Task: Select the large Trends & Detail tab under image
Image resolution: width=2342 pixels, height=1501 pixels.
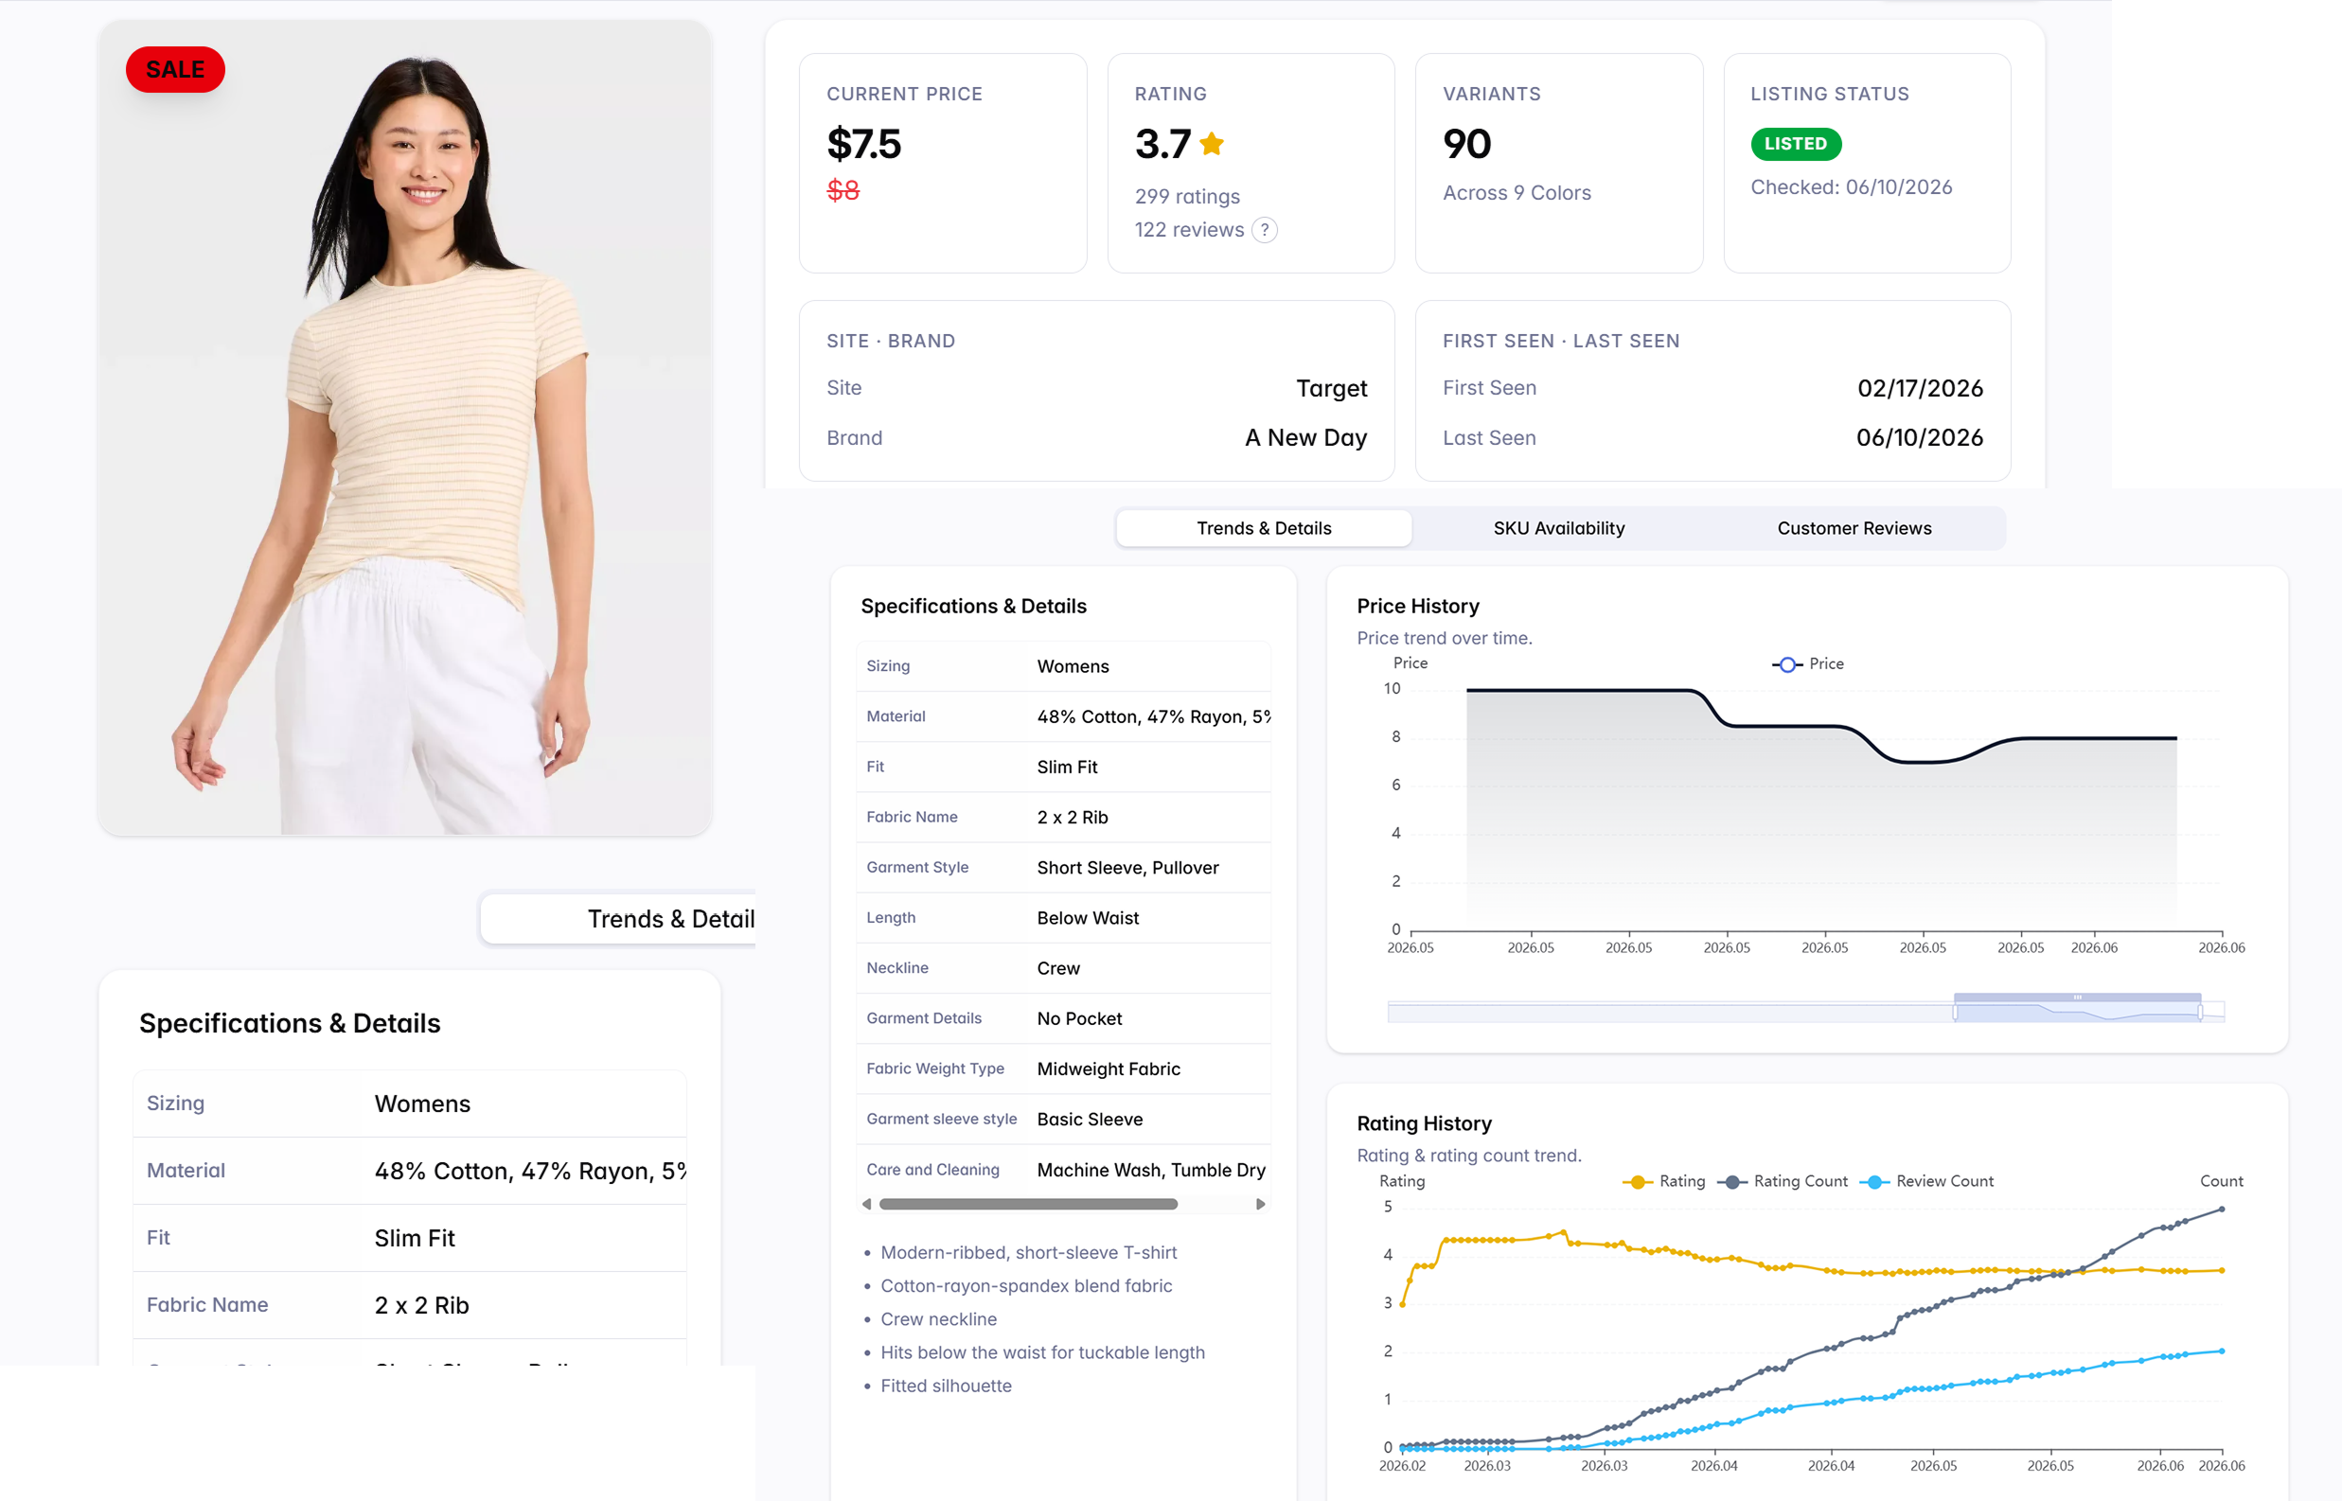Action: click(619, 919)
